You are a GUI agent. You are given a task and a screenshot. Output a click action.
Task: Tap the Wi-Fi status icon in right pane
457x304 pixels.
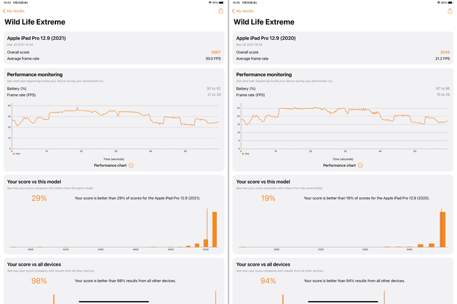(x=438, y=3)
